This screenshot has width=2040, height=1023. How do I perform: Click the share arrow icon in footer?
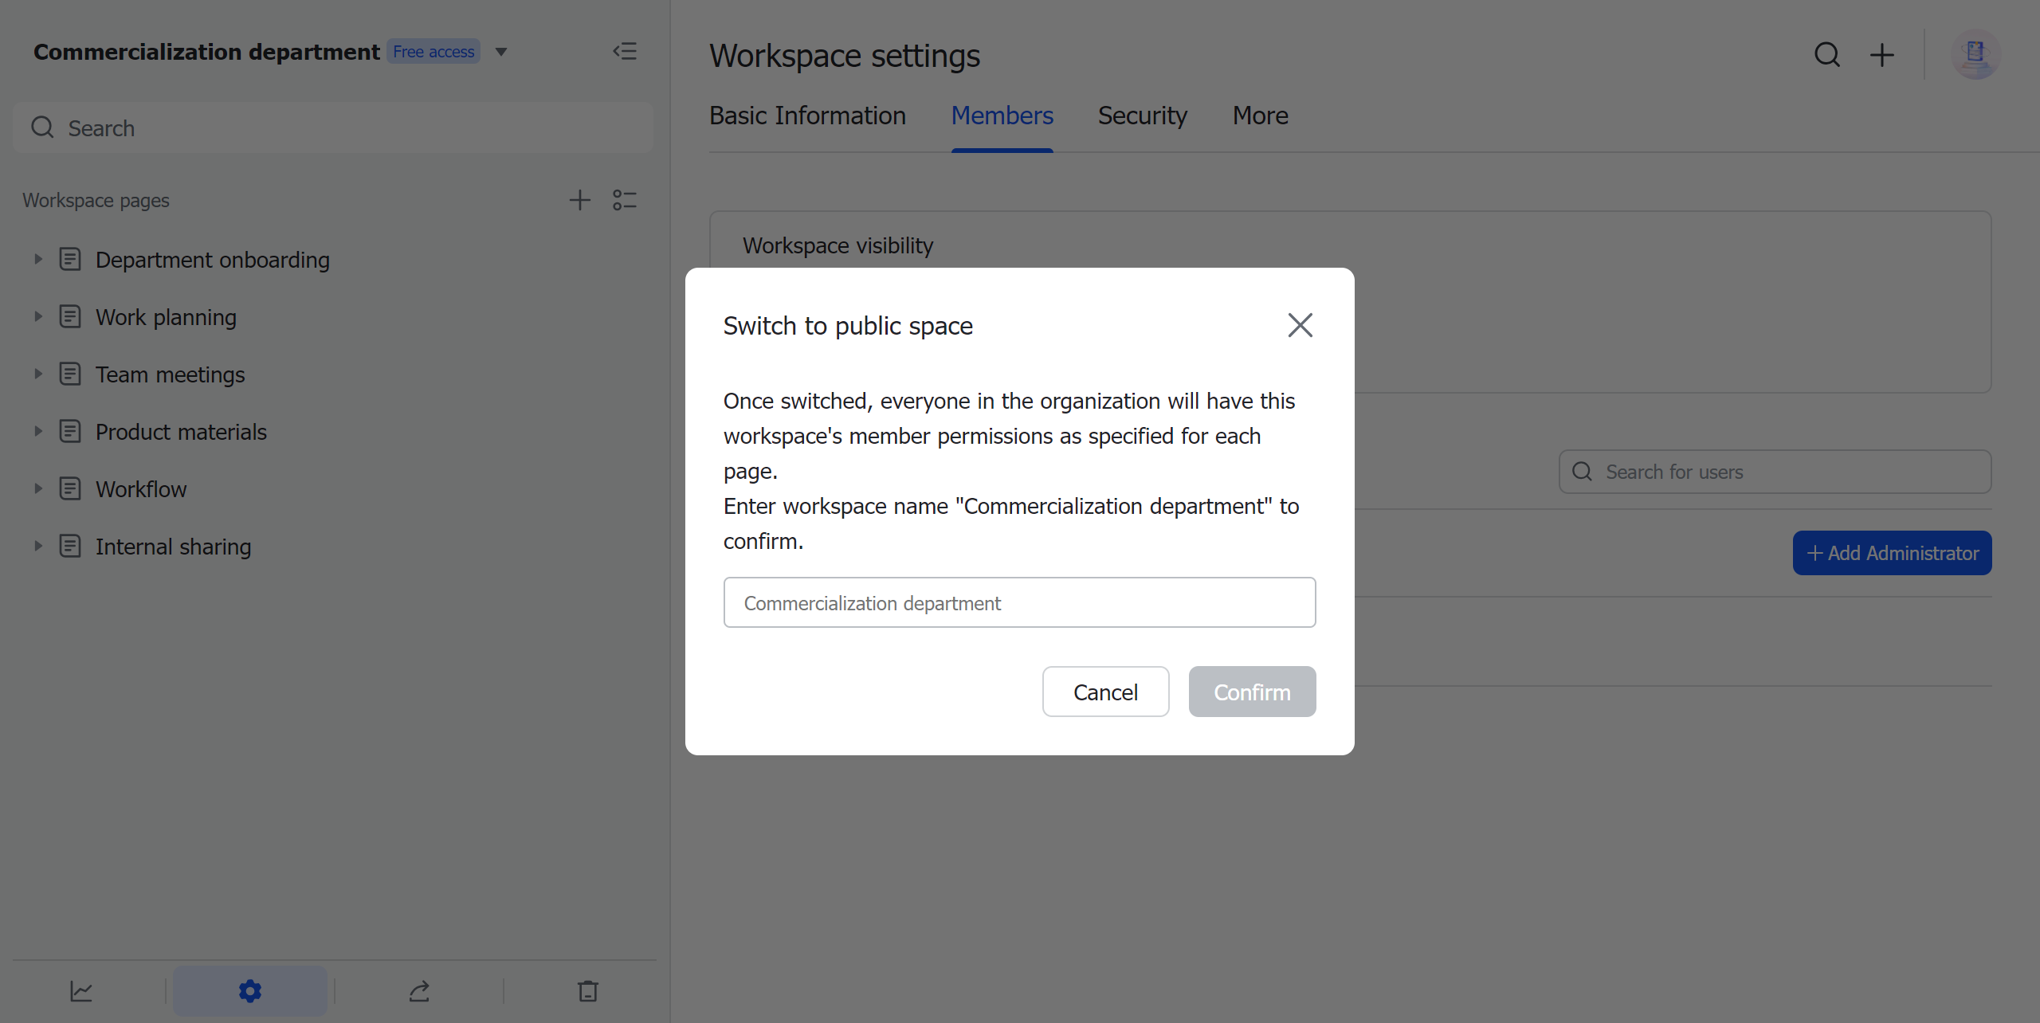click(419, 991)
